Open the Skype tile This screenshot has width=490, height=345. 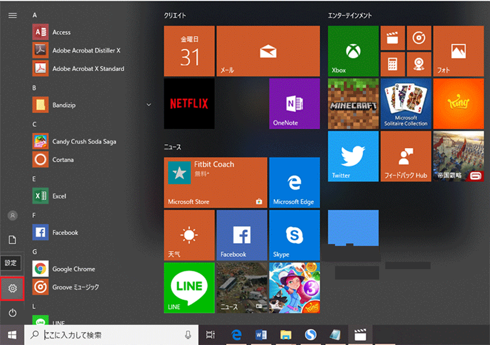tap(294, 235)
